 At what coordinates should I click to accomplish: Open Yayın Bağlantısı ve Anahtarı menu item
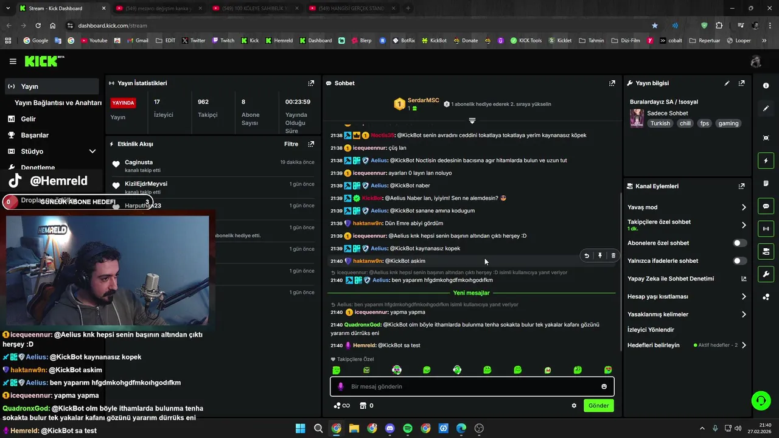point(58,103)
